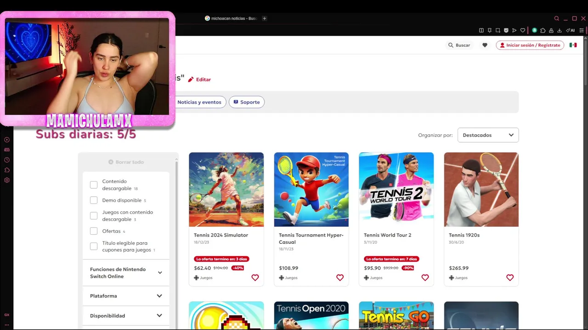This screenshot has height=330, width=588.
Task: Add Tennis 2024 Simulator to wishlist
Action: (x=255, y=278)
